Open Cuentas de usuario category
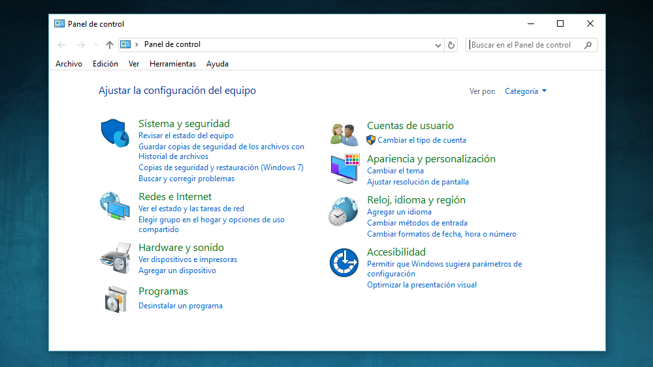This screenshot has width=653, height=367. 410,126
